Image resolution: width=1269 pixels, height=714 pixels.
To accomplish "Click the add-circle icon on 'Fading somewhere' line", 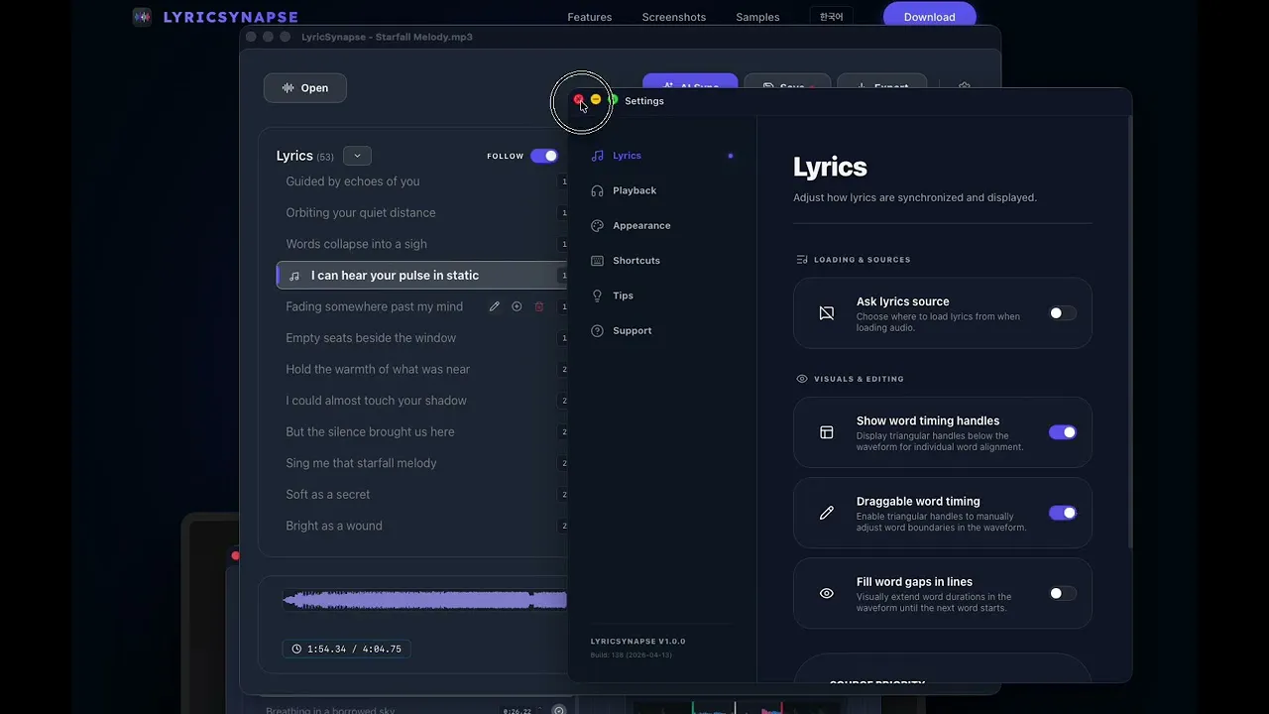I will tap(517, 306).
